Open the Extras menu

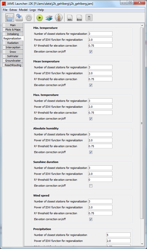pos(13,10)
